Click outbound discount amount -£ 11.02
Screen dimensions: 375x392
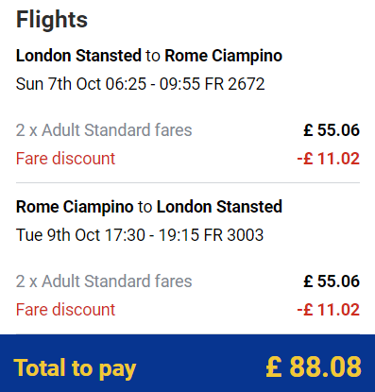328,159
